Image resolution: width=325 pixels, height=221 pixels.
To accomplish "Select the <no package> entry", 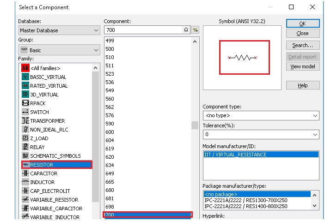I will pyautogui.click(x=257, y=194).
